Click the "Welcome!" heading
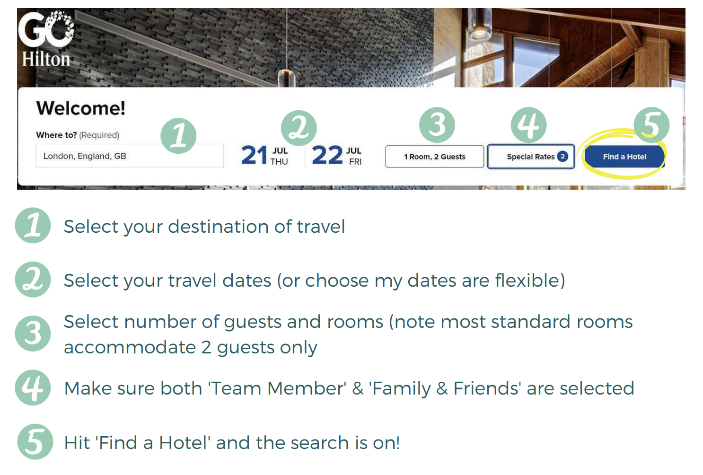The image size is (703, 475). (81, 108)
